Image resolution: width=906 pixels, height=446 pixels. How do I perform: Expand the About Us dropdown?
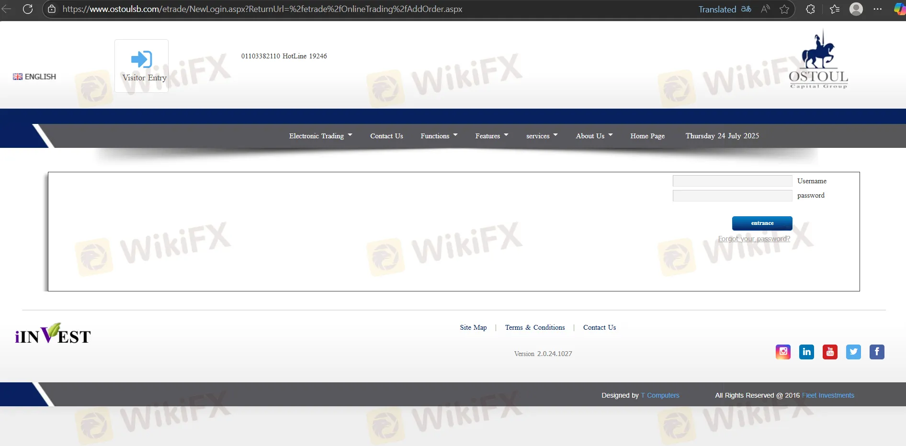click(594, 136)
